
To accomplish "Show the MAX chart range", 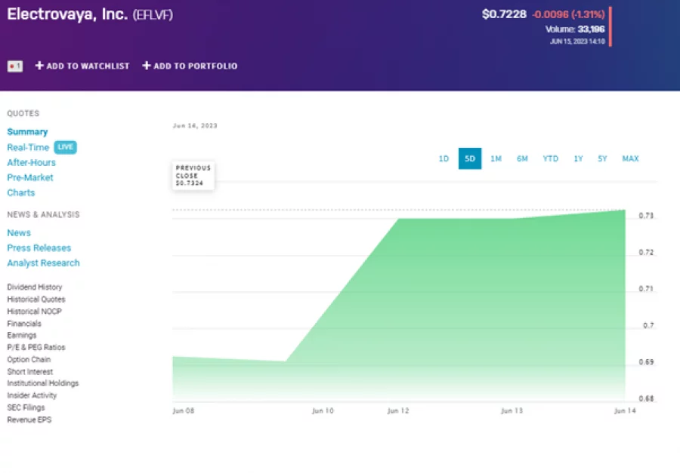I will 630,158.
